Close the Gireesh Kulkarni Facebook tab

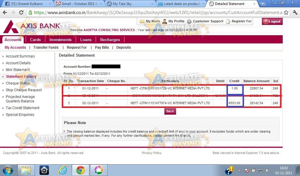[50, 4]
